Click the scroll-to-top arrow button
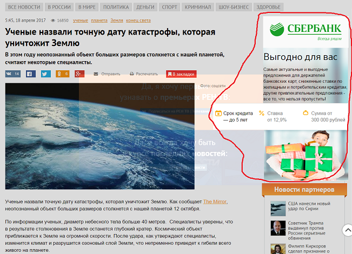Viewport: 352px width, 254px height. click(x=348, y=230)
